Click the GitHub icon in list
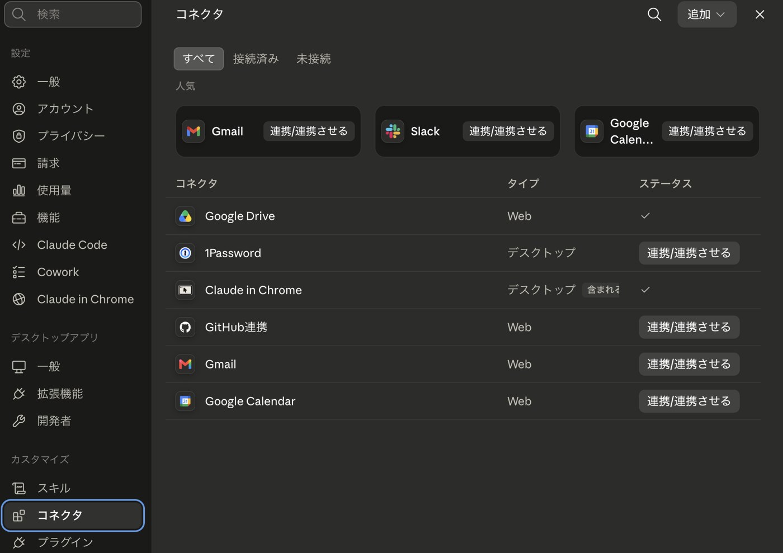Viewport: 783px width, 553px height. coord(185,327)
